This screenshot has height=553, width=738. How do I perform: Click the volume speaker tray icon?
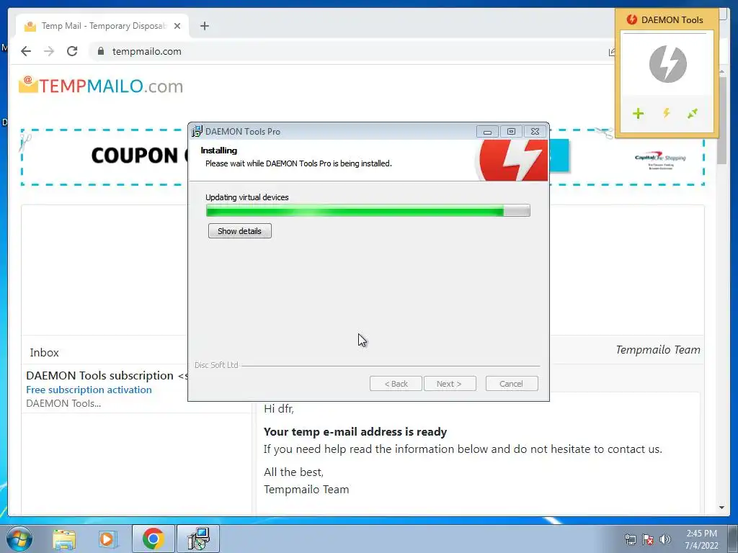665,539
